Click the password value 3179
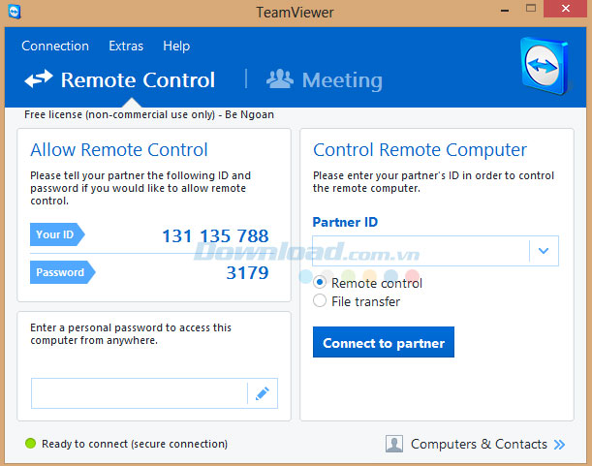Screen dimensions: 592x466 [246, 273]
